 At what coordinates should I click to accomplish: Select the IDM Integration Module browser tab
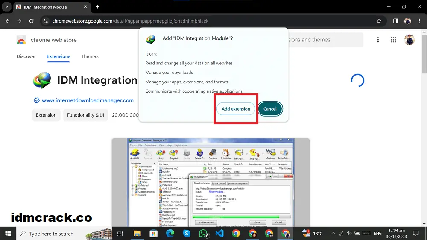point(52,7)
